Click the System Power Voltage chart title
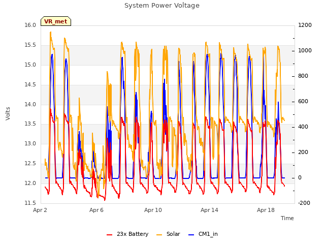 coord(162,6)
